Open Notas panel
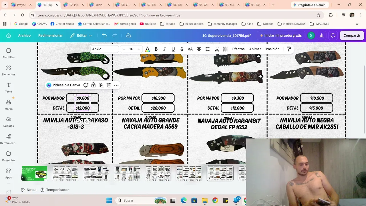366x206 pixels. coord(29,190)
